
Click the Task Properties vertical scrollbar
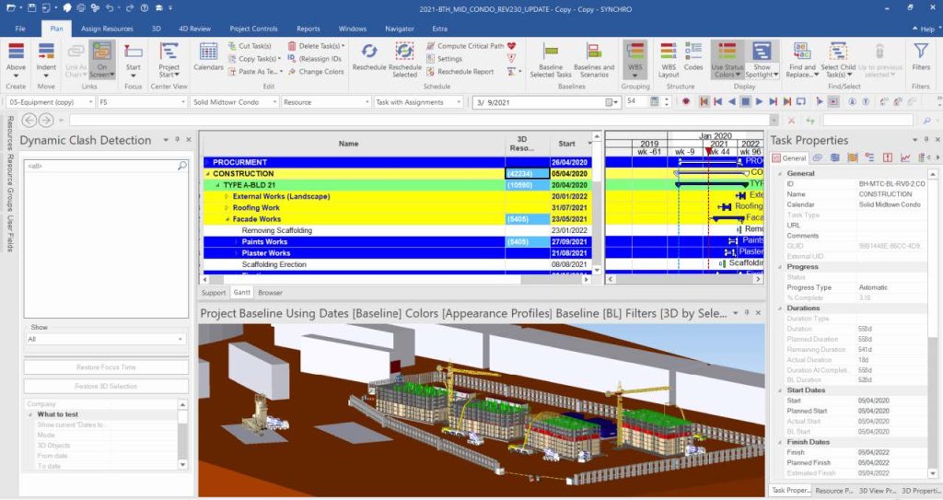point(933,324)
